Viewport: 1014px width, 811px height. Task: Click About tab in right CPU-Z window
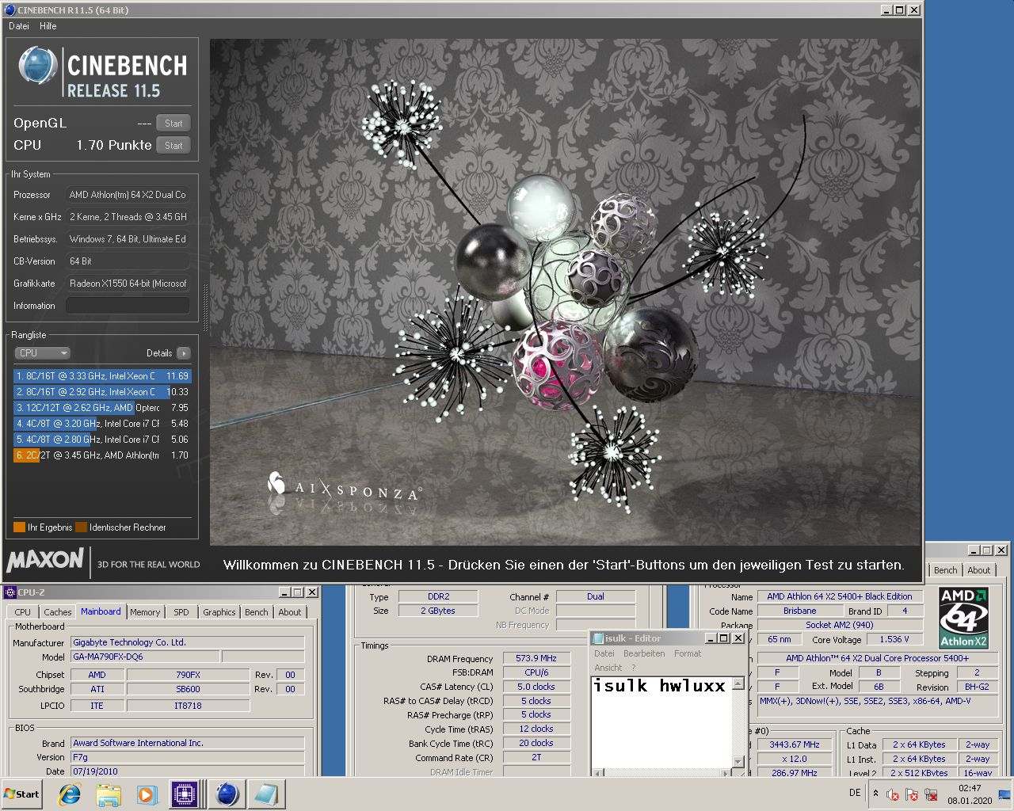tap(978, 570)
